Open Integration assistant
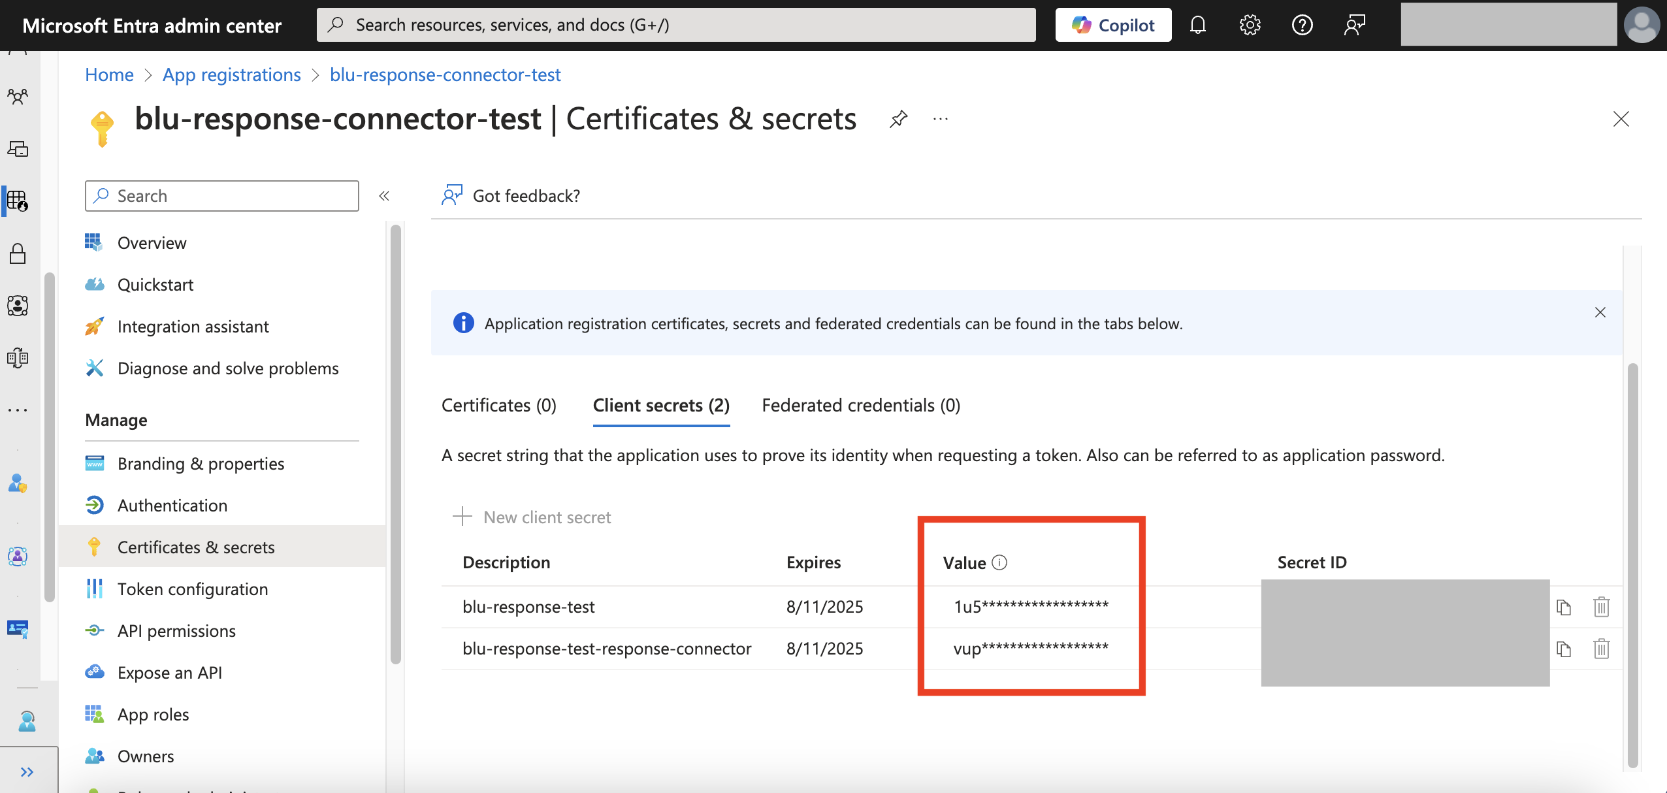The height and width of the screenshot is (793, 1667). [x=222, y=327]
